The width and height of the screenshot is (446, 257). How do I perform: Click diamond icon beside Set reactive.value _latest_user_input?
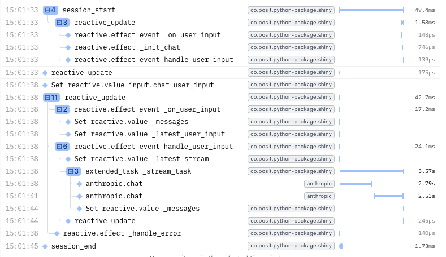pos(68,134)
